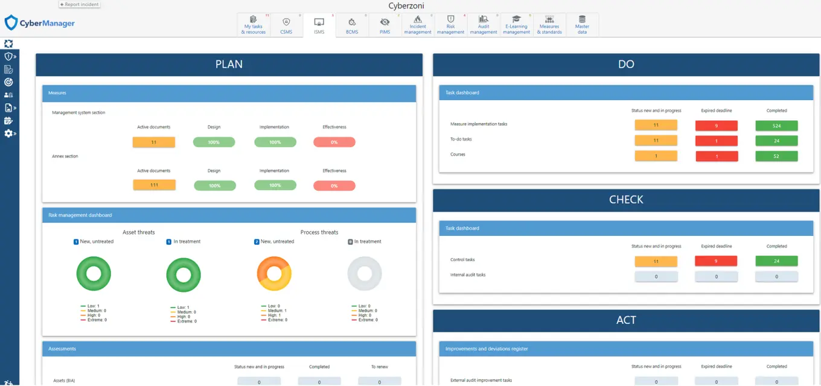
Task: Click the Control tasks row label
Action: pyautogui.click(x=462, y=260)
